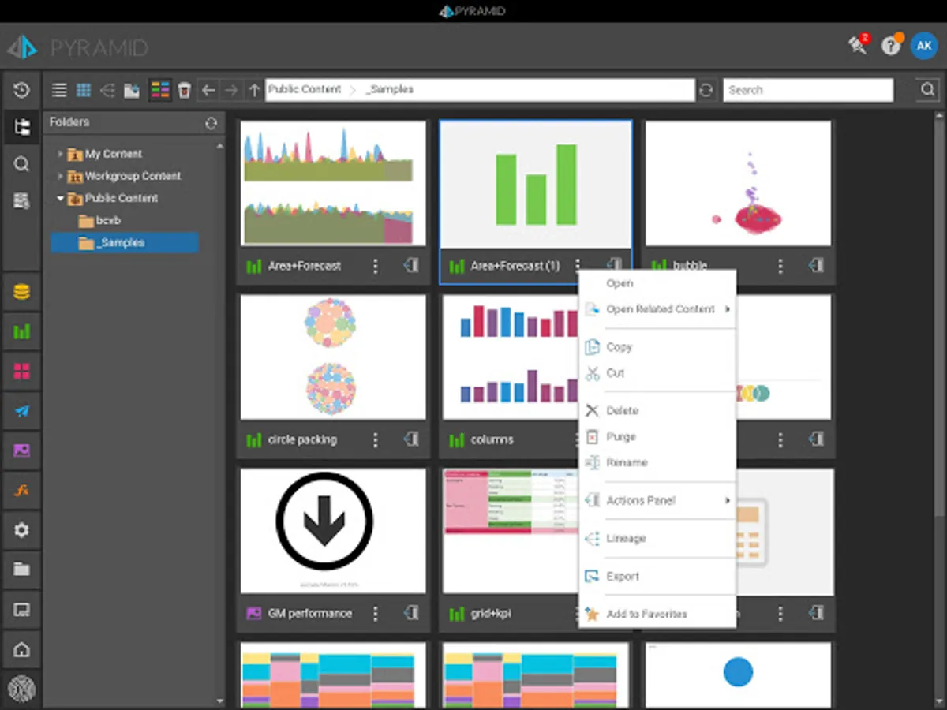947x710 pixels.
Task: Open three-dot menu for bubble item
Action: 780,266
